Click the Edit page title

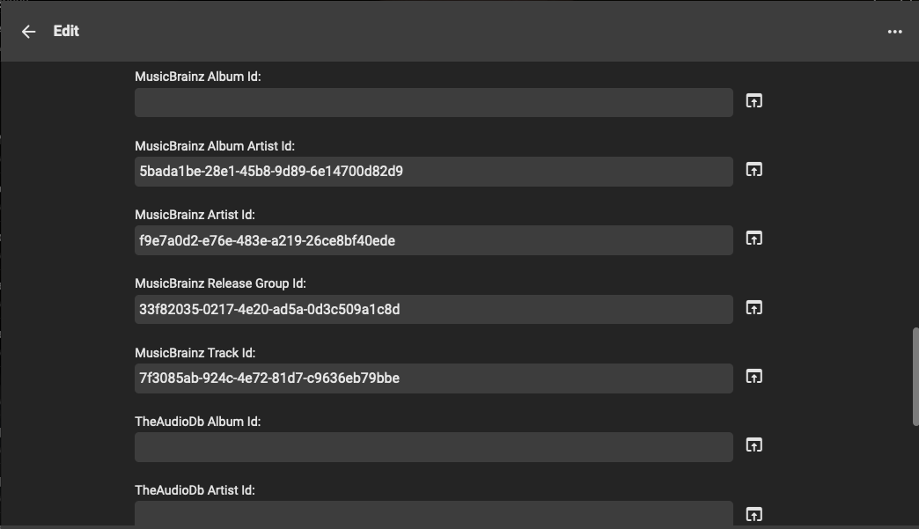click(x=66, y=32)
